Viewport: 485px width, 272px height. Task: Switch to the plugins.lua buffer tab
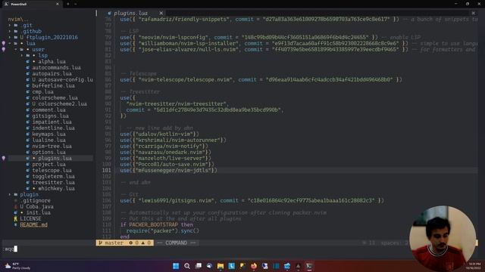coord(130,13)
